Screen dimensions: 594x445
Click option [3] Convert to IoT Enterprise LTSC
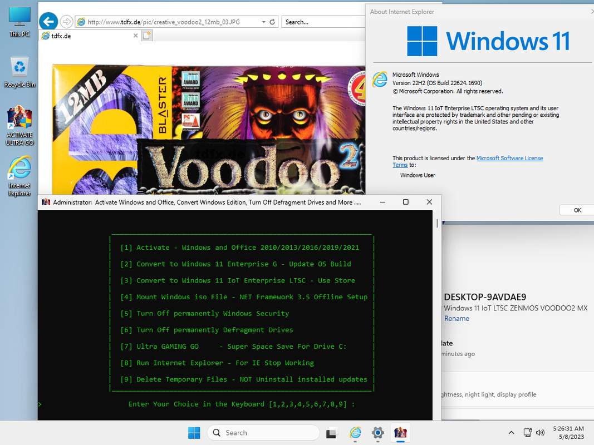(238, 280)
